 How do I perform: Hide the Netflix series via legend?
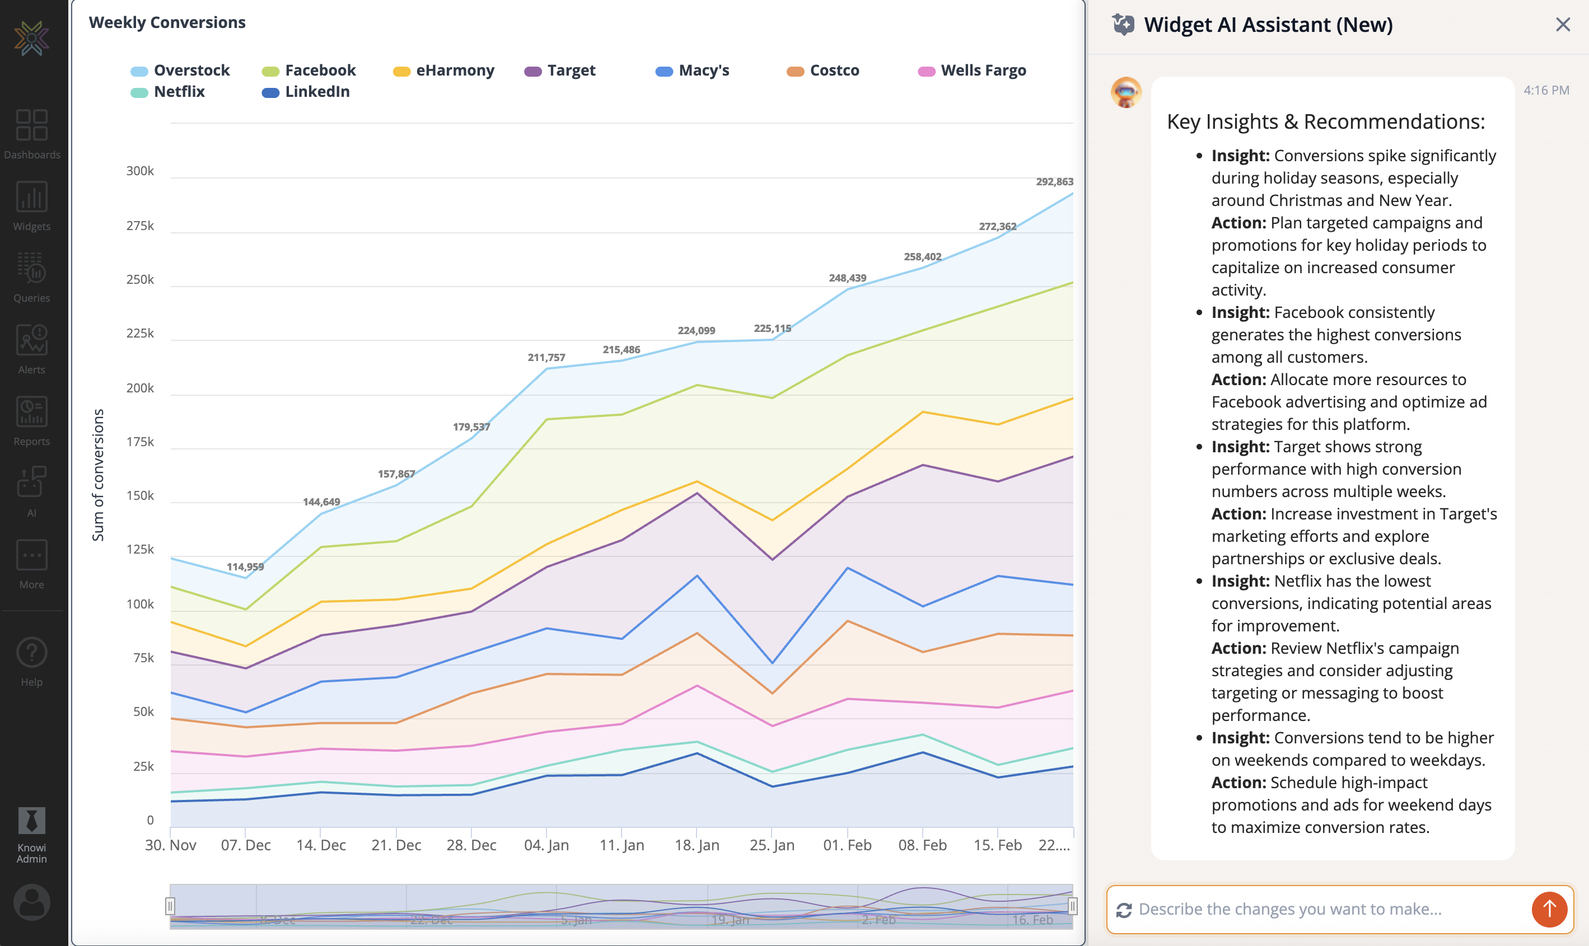click(179, 92)
